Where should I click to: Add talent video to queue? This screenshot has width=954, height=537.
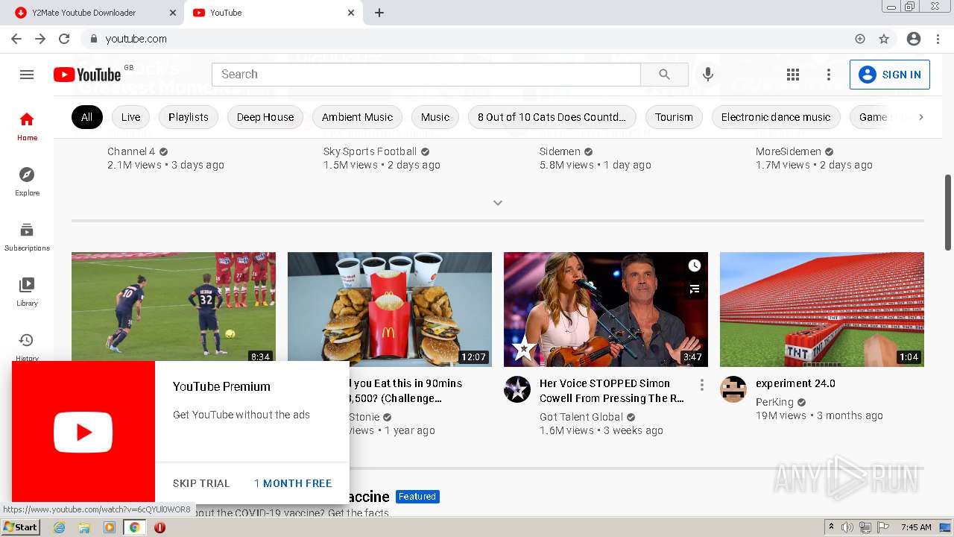click(695, 289)
